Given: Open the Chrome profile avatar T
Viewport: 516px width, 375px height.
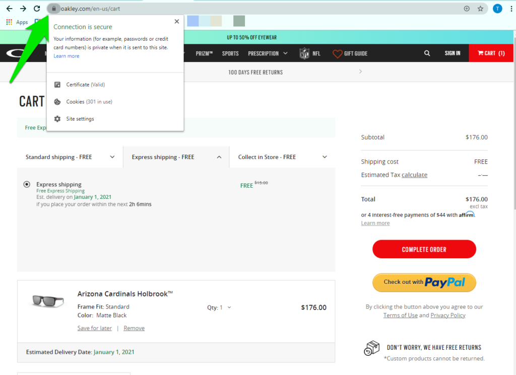Looking at the screenshot, I should tap(497, 9).
